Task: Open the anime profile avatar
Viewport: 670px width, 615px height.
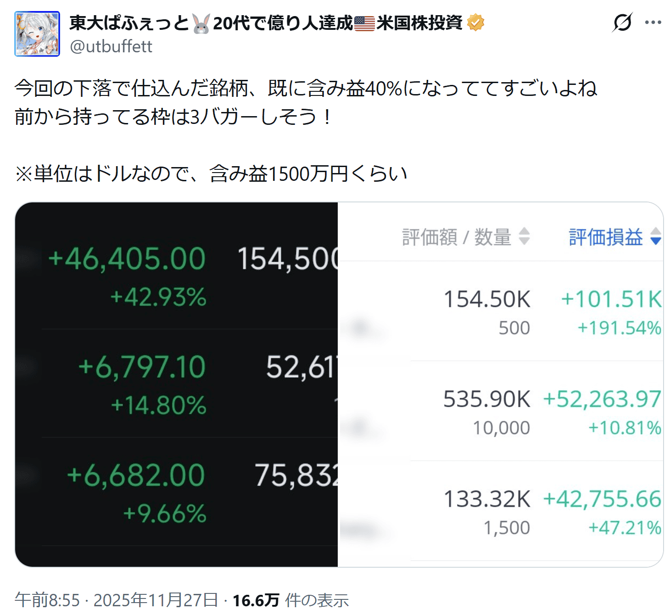Action: pos(37,34)
